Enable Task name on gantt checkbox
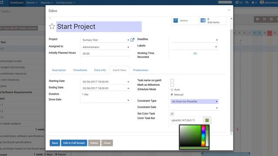 172,81
